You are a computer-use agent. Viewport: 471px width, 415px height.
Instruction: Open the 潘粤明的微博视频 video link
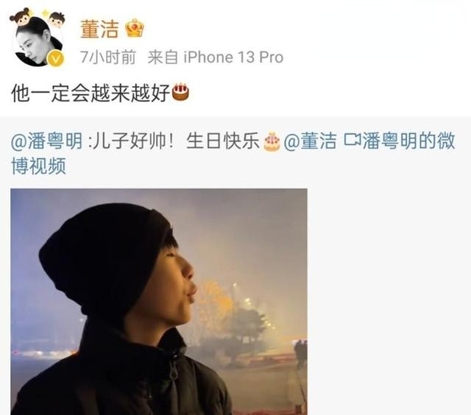coord(233,153)
